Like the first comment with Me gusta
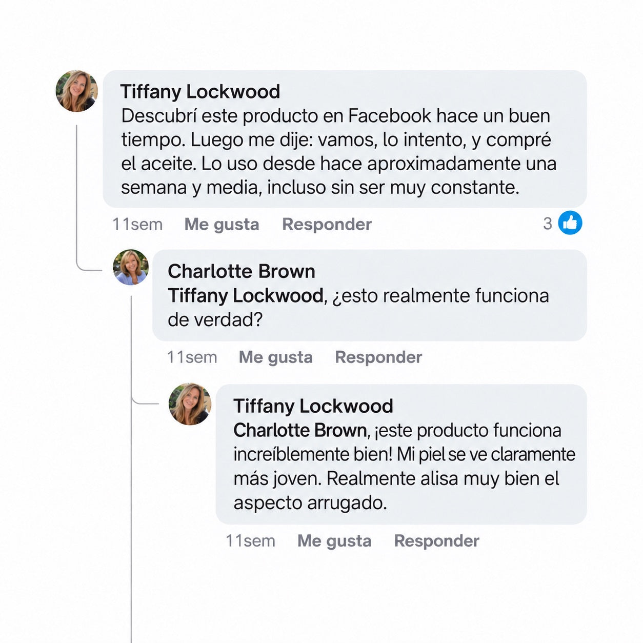Viewport: 643px width, 643px height. click(x=222, y=224)
